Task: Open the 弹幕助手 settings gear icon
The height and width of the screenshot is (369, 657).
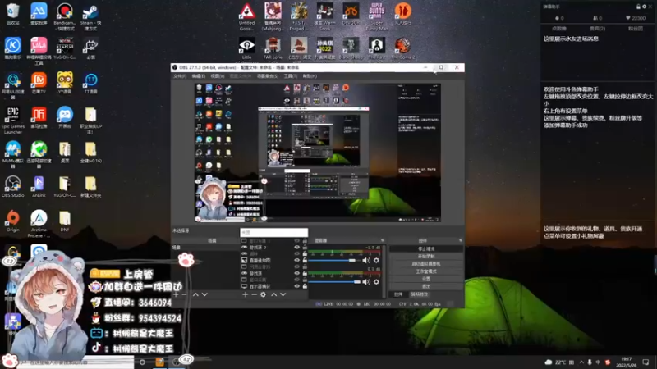Action: click(x=645, y=7)
